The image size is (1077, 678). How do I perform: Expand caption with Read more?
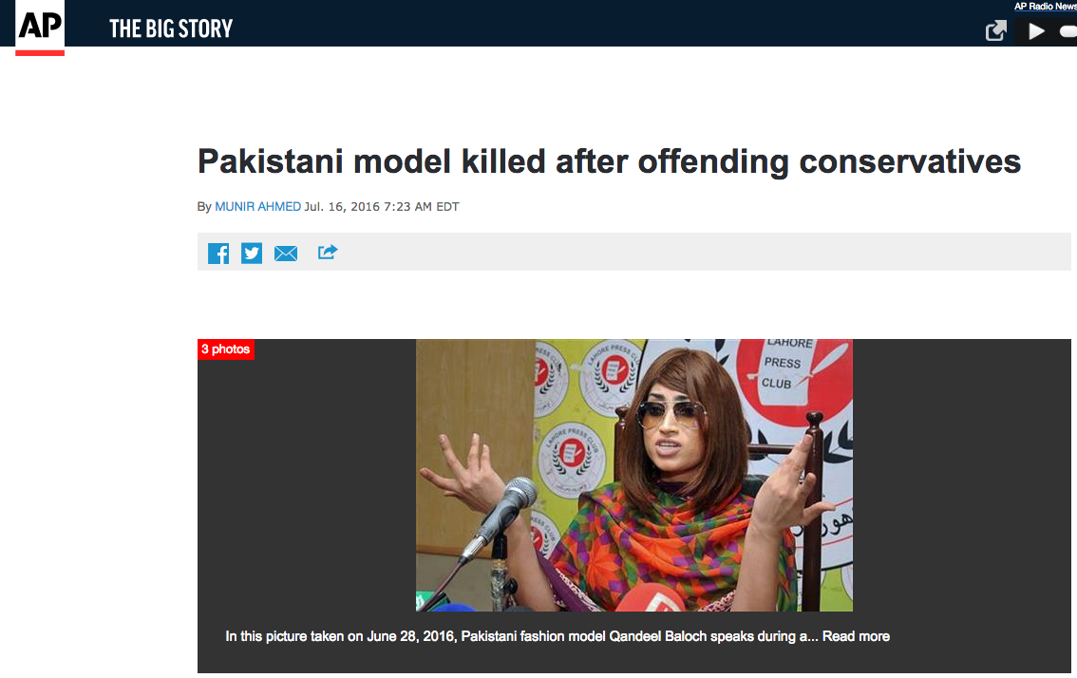856,636
